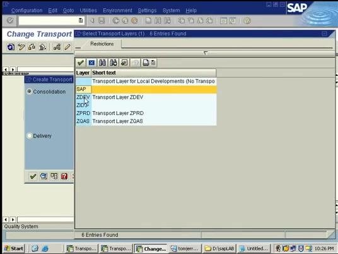The height and width of the screenshot is (254, 338).
Task: Click the wand icon under Change Transport
Action: pos(21,47)
